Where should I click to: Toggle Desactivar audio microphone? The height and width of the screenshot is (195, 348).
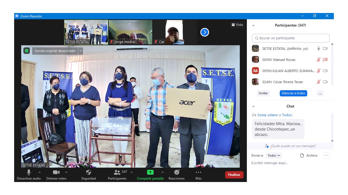[29, 172]
